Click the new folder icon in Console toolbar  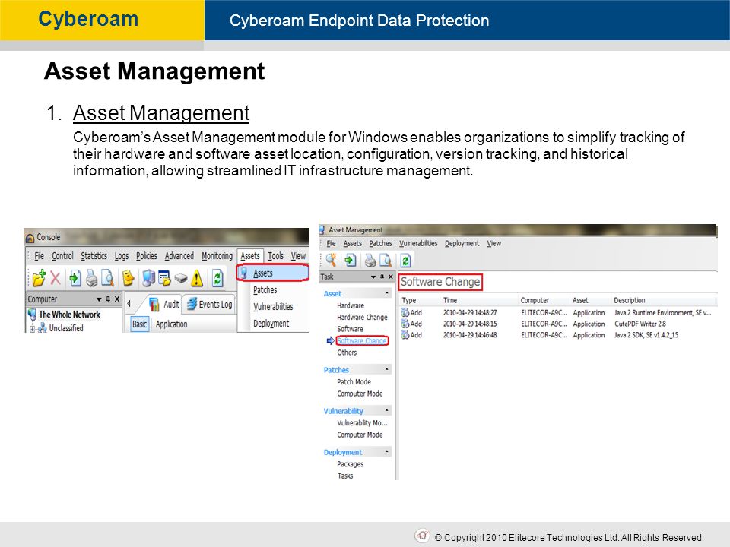(39, 278)
